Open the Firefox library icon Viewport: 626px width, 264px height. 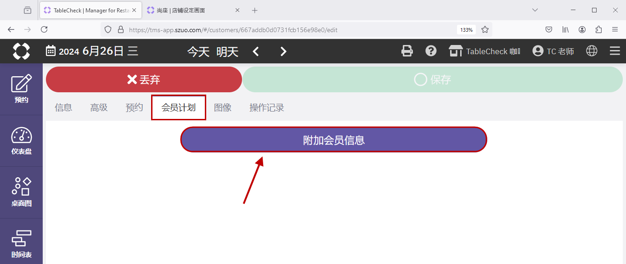[x=565, y=29]
